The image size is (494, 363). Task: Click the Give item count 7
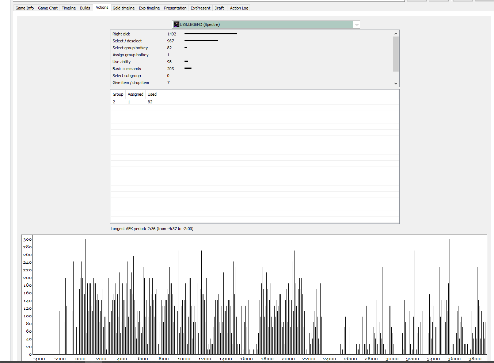point(168,83)
